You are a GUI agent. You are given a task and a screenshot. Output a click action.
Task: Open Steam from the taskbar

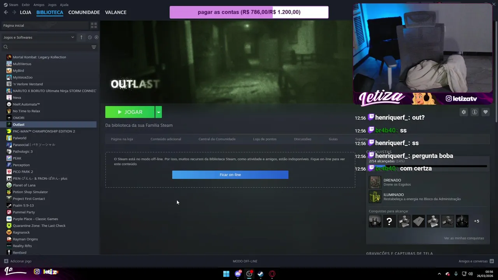[x=261, y=274]
